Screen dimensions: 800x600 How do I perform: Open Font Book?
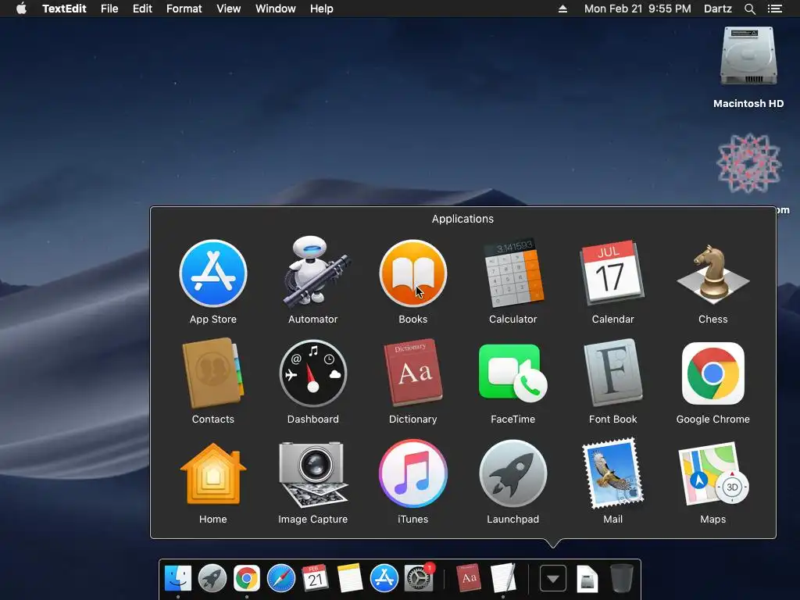click(x=612, y=373)
